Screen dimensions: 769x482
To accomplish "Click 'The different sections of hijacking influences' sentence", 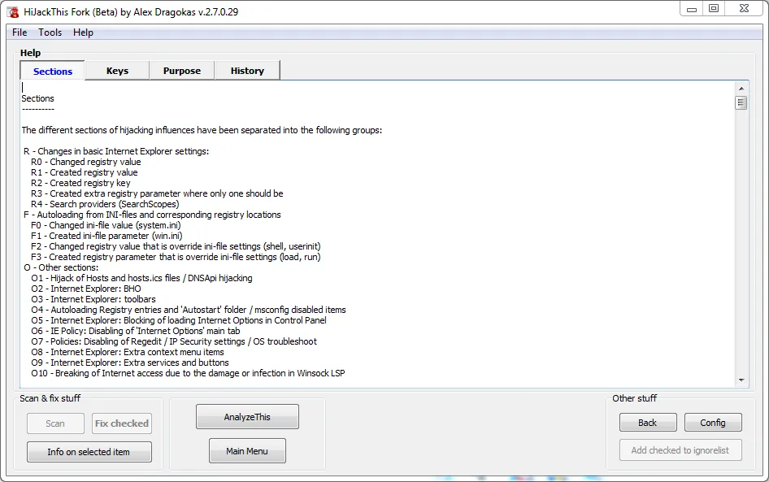I will pos(202,130).
